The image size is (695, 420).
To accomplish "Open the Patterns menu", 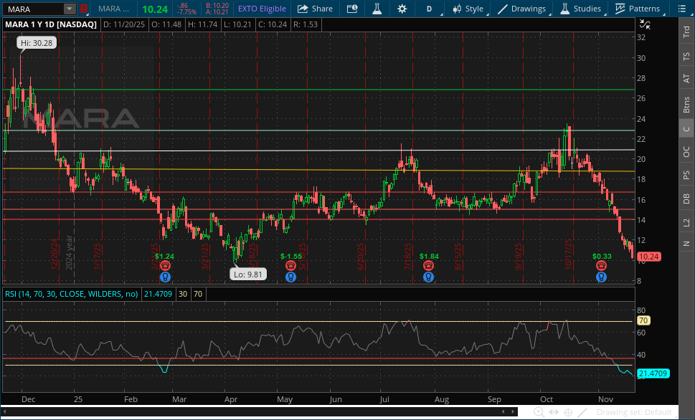I will 638,9.
